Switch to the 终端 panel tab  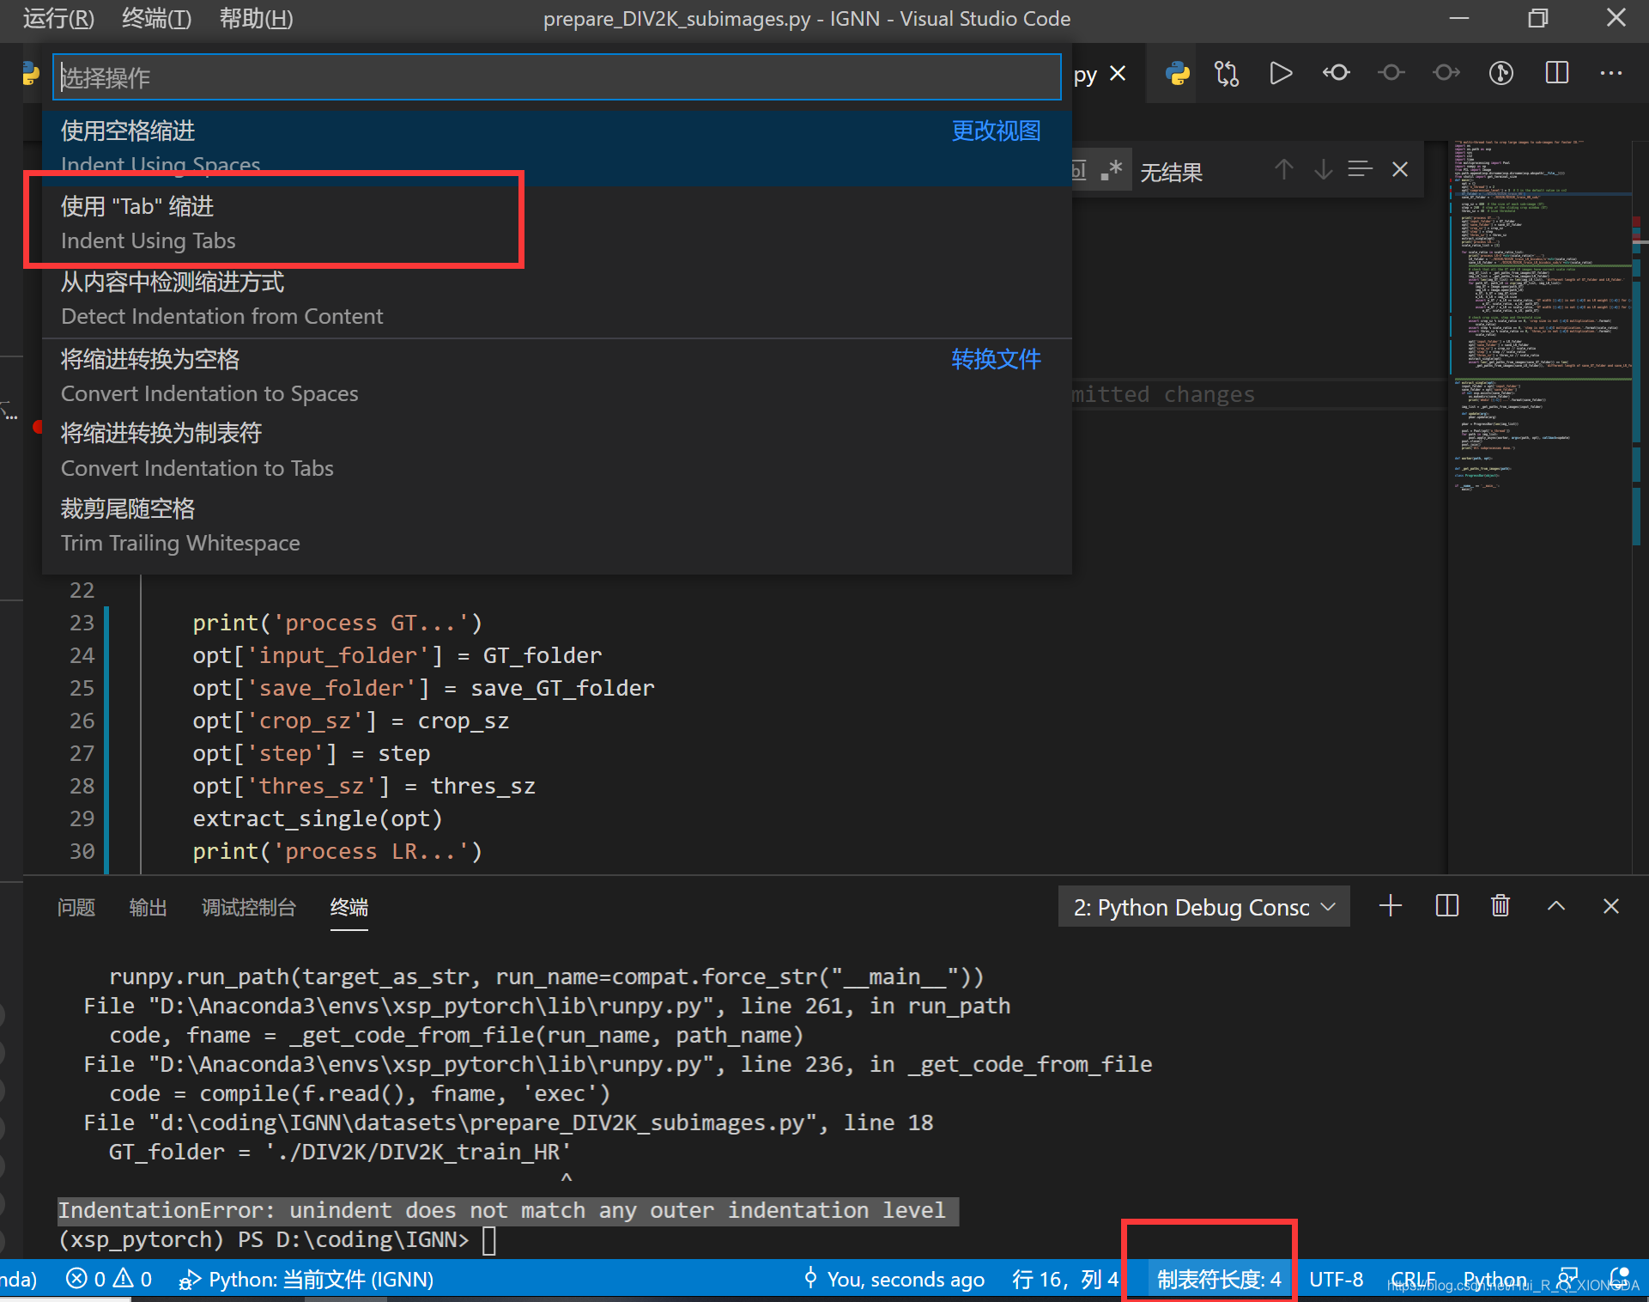[x=349, y=907]
